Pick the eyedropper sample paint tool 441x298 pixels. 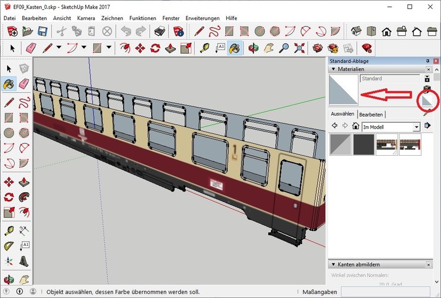425,114
